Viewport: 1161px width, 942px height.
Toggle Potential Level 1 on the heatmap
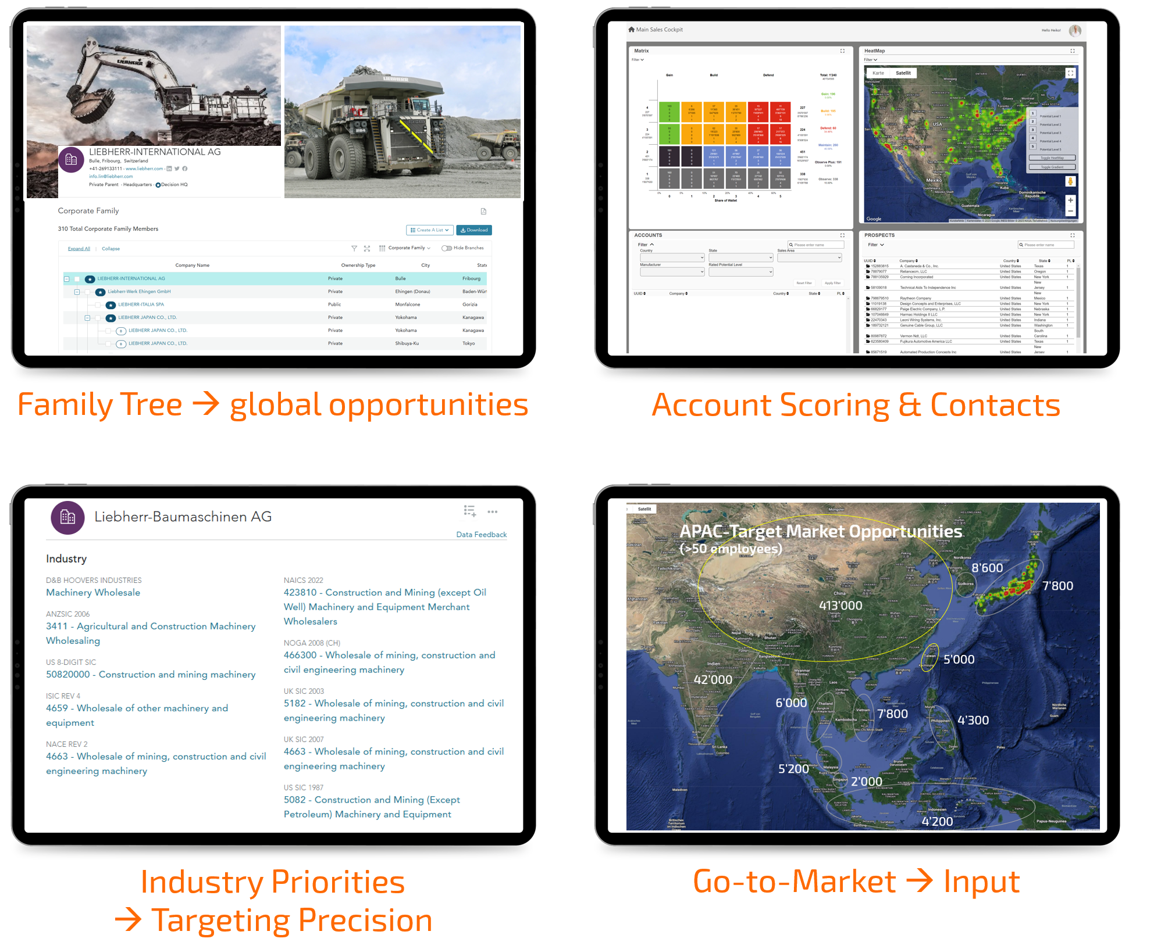pyautogui.click(x=1033, y=114)
